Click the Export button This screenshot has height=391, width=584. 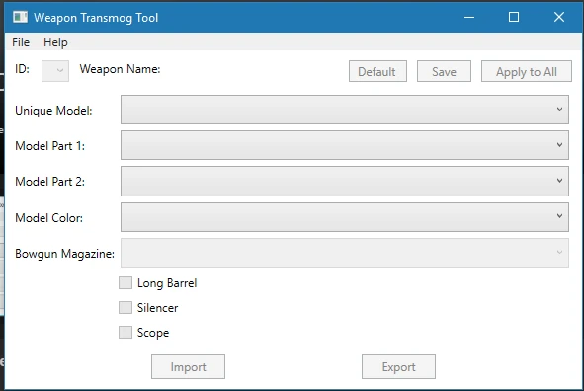pyautogui.click(x=398, y=367)
